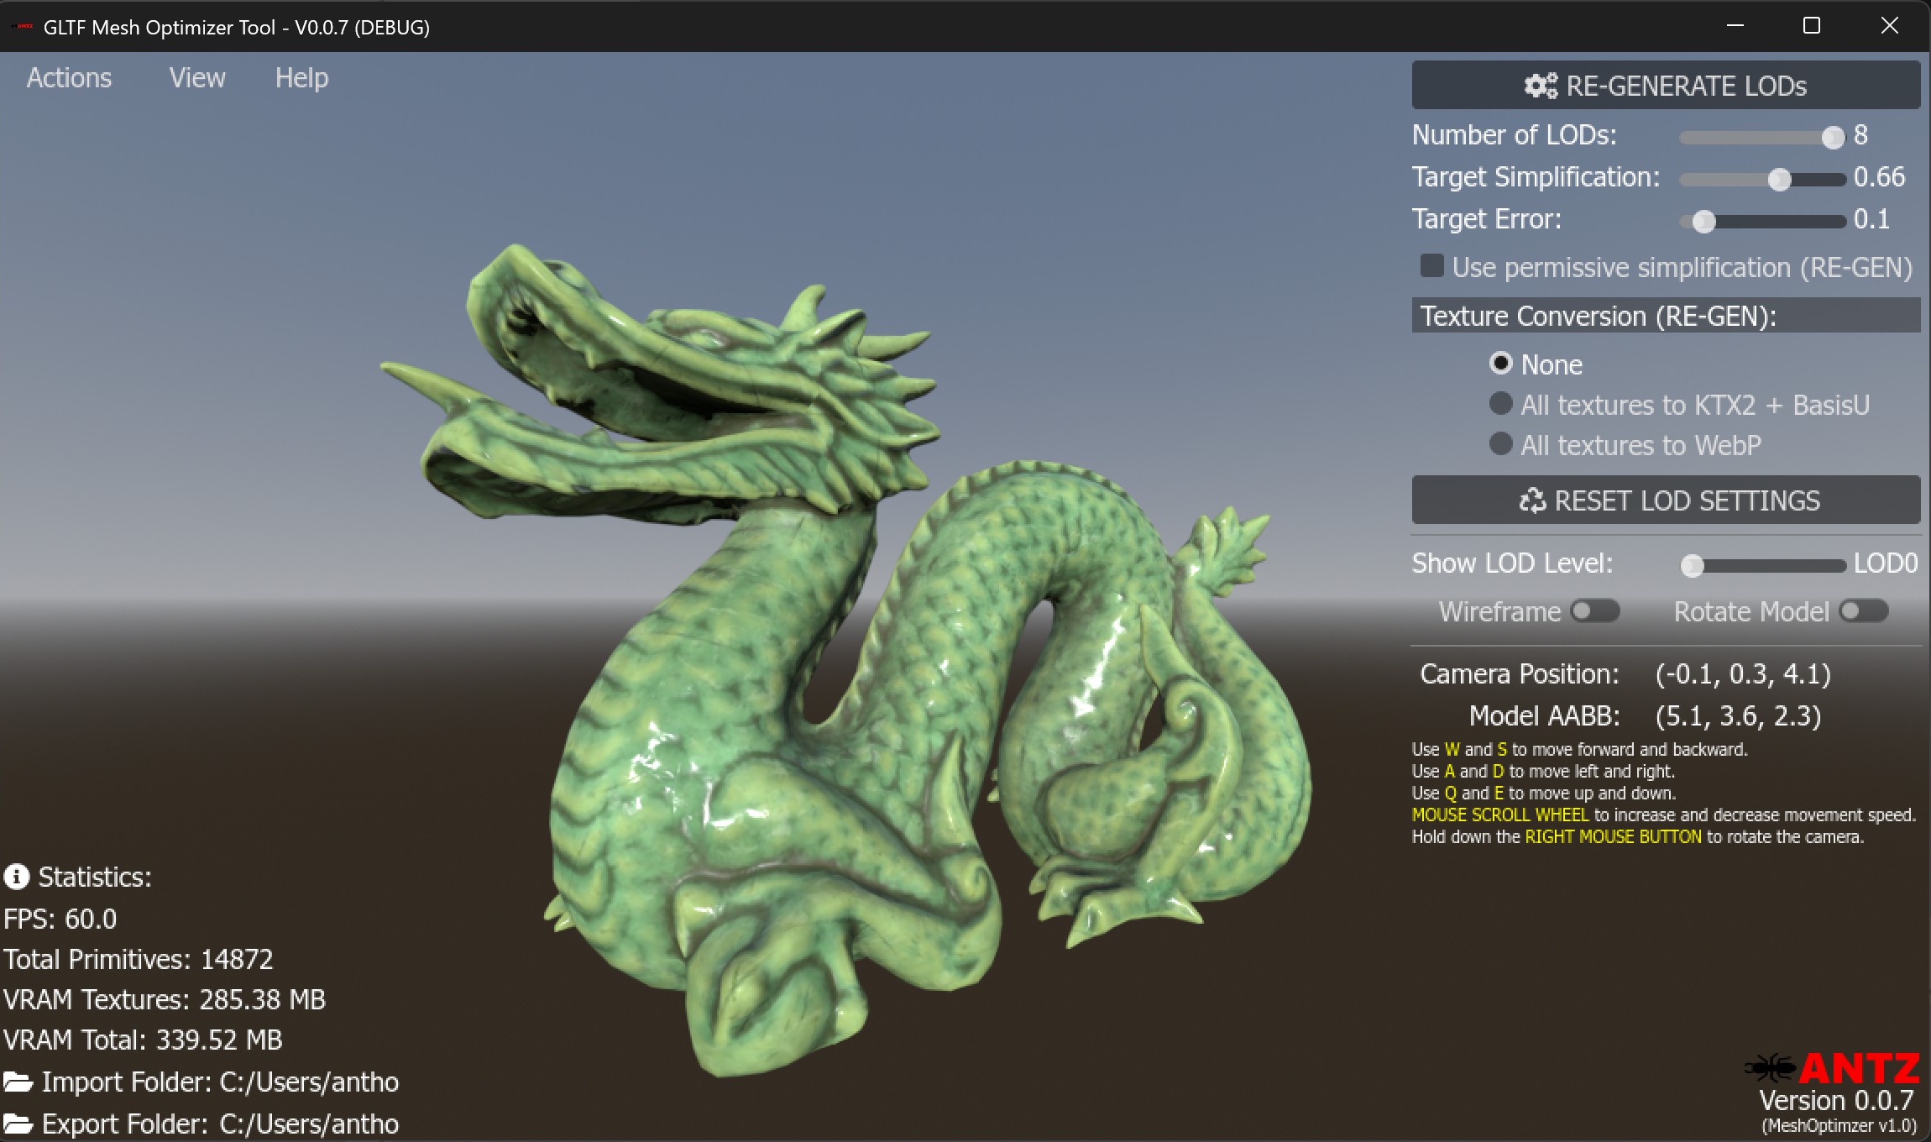This screenshot has width=1931, height=1142.
Task: Click the recycle icon on RESET LOD SETTINGS
Action: (1535, 500)
